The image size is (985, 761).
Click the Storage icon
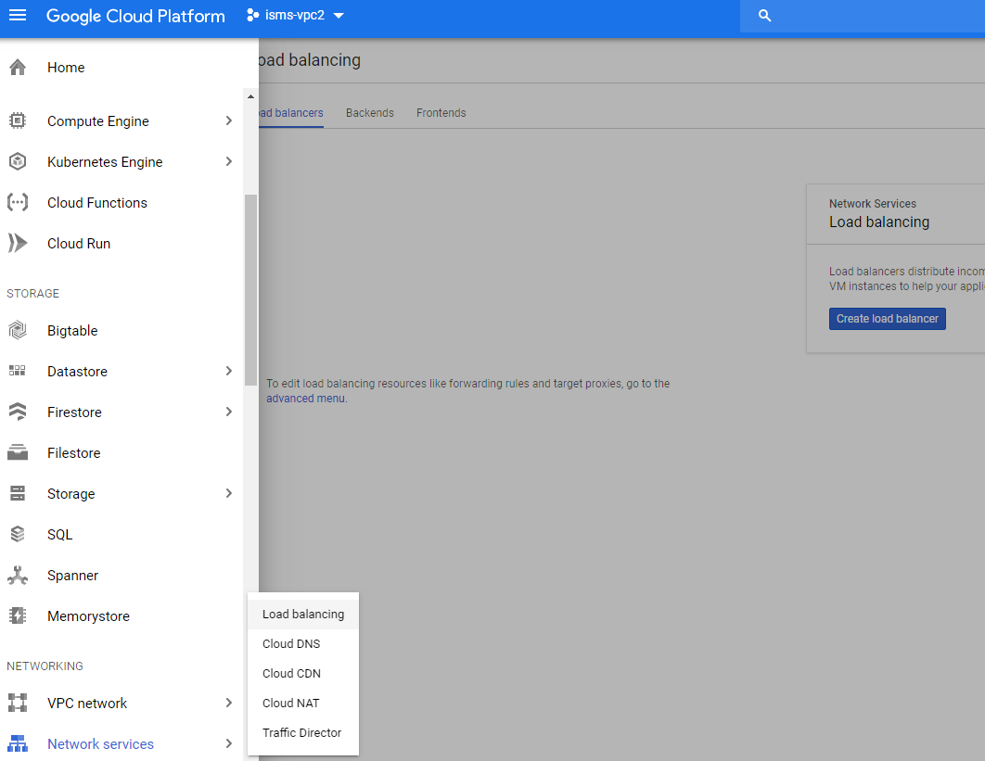click(x=18, y=493)
